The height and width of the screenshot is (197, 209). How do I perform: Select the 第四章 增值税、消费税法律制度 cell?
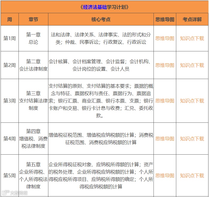(33, 139)
